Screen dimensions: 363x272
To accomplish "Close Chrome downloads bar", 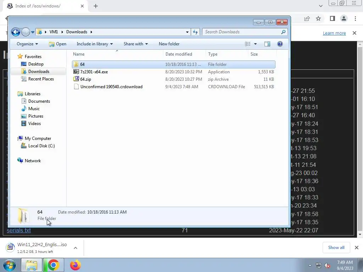I will tap(357, 248).
